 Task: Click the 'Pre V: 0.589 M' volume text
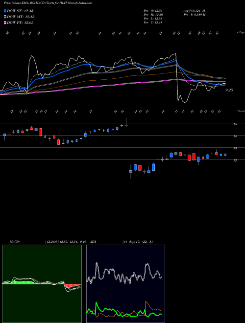coord(194,15)
